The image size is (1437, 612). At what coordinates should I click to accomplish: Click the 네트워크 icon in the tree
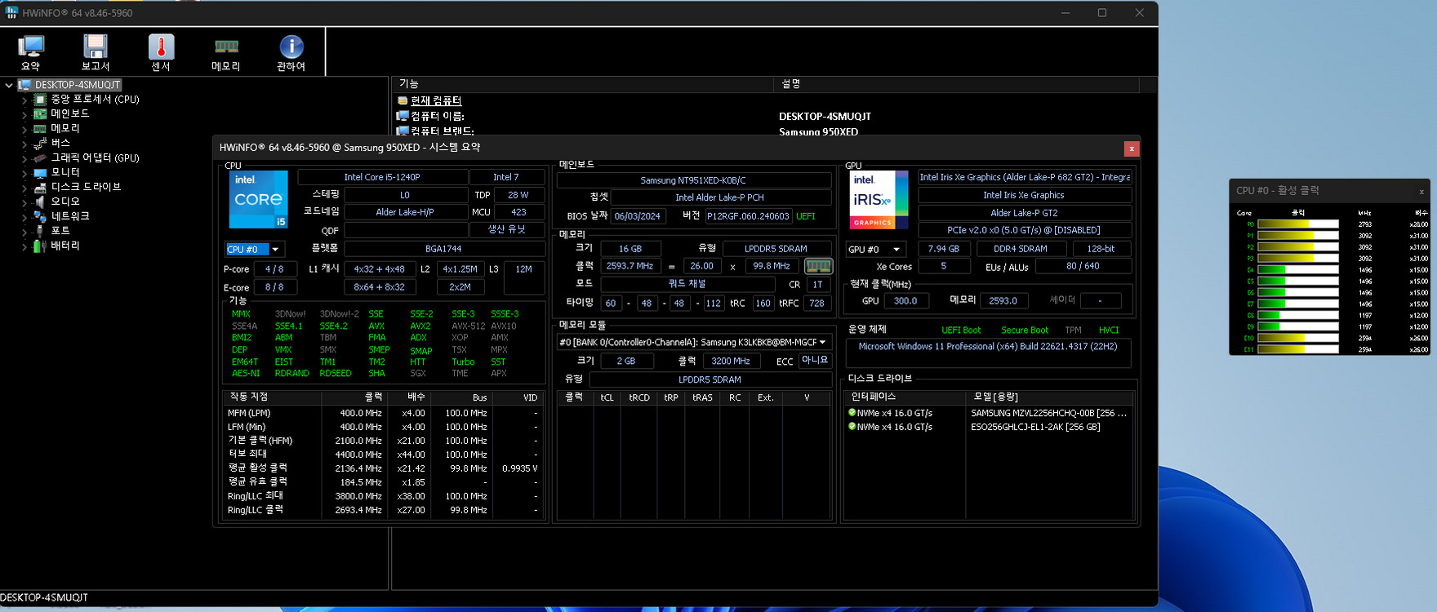[39, 217]
